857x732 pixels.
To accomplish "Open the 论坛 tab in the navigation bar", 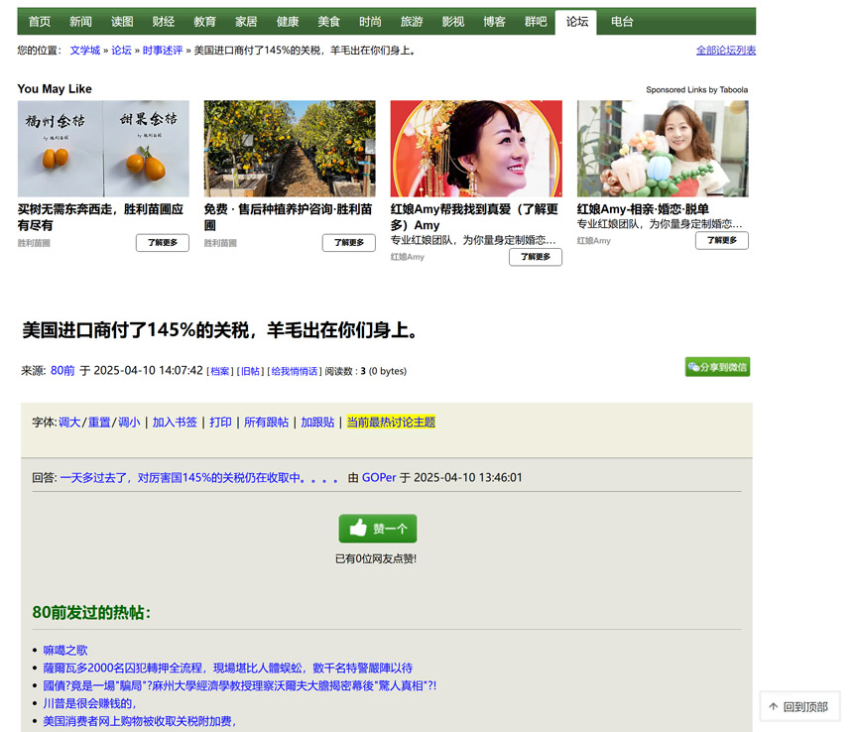I will point(576,21).
